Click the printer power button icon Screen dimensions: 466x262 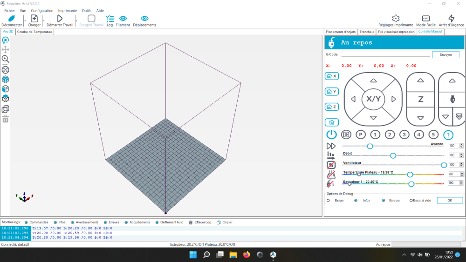pos(331,134)
